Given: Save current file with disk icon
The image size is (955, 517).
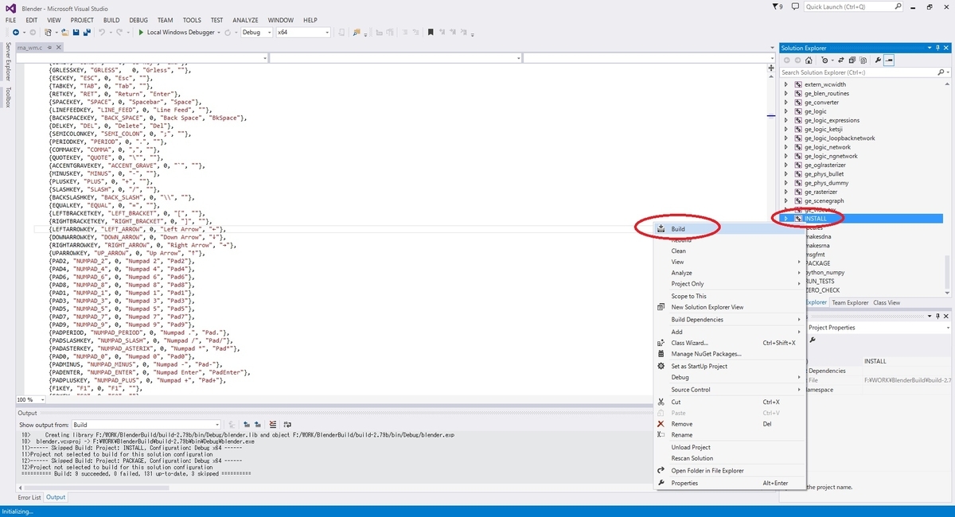Looking at the screenshot, I should pyautogui.click(x=76, y=33).
